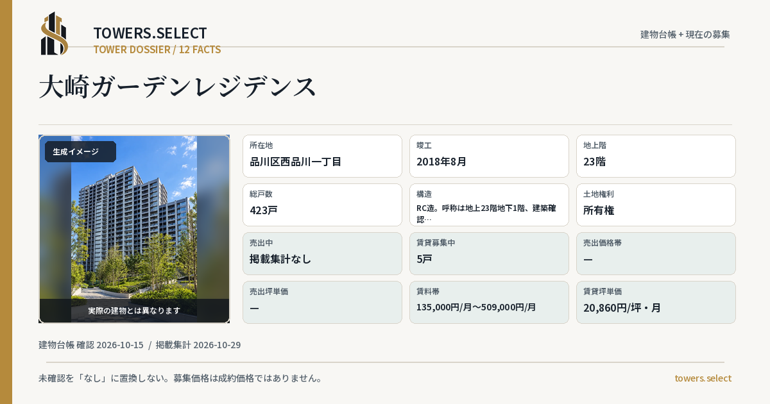
Task: Open the generated tower building image
Action: (134, 229)
